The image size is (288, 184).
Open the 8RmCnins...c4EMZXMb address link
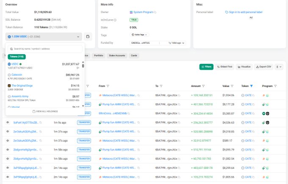(113, 114)
